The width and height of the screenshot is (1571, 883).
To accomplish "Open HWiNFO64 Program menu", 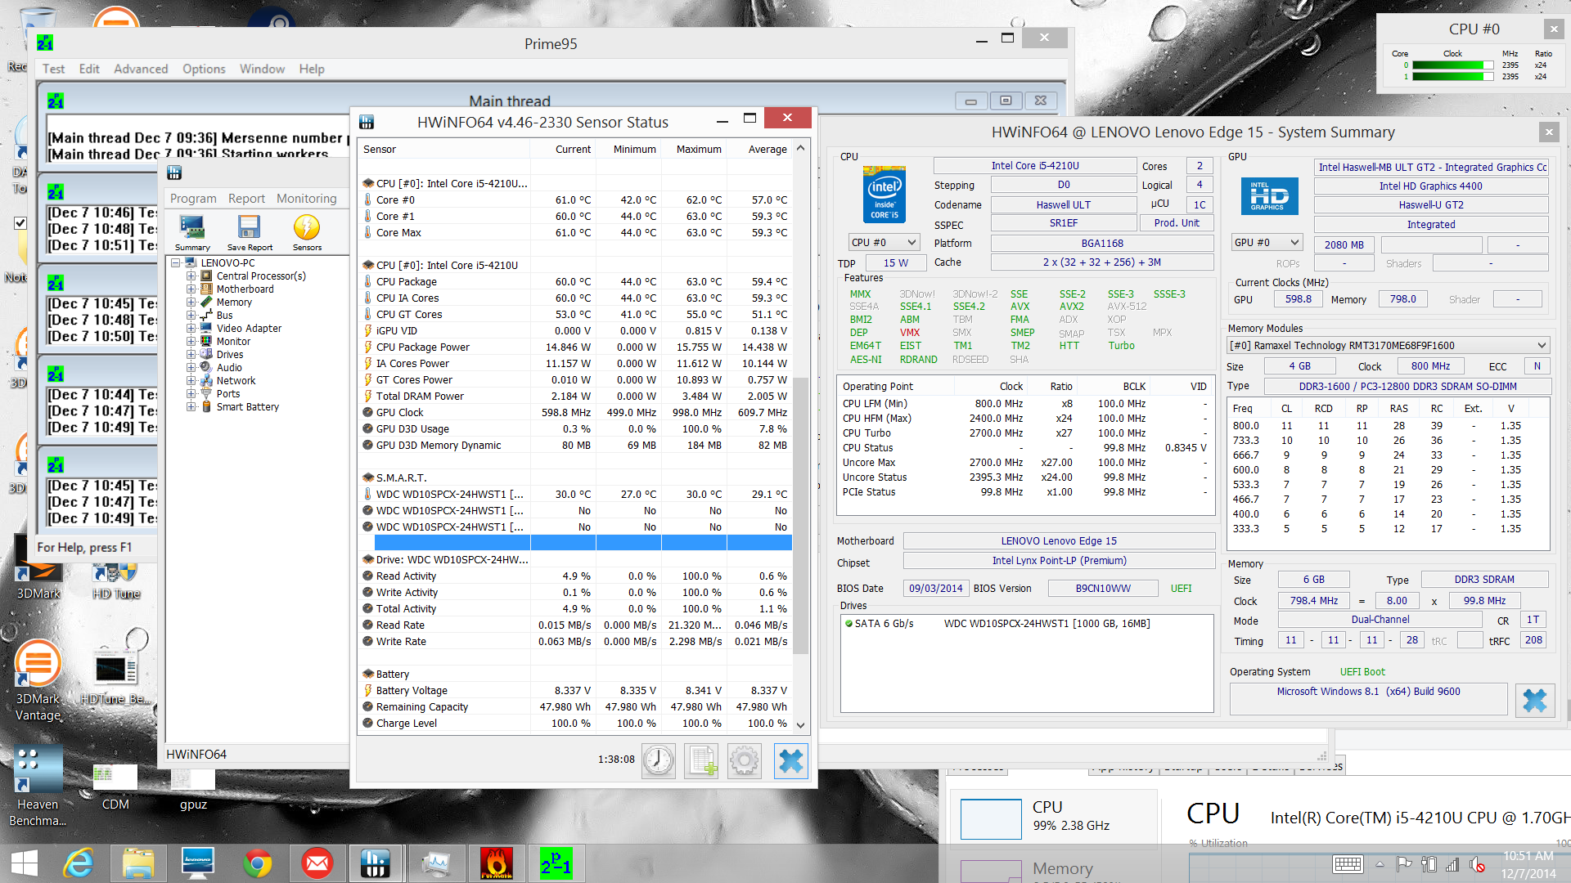I will point(193,199).
